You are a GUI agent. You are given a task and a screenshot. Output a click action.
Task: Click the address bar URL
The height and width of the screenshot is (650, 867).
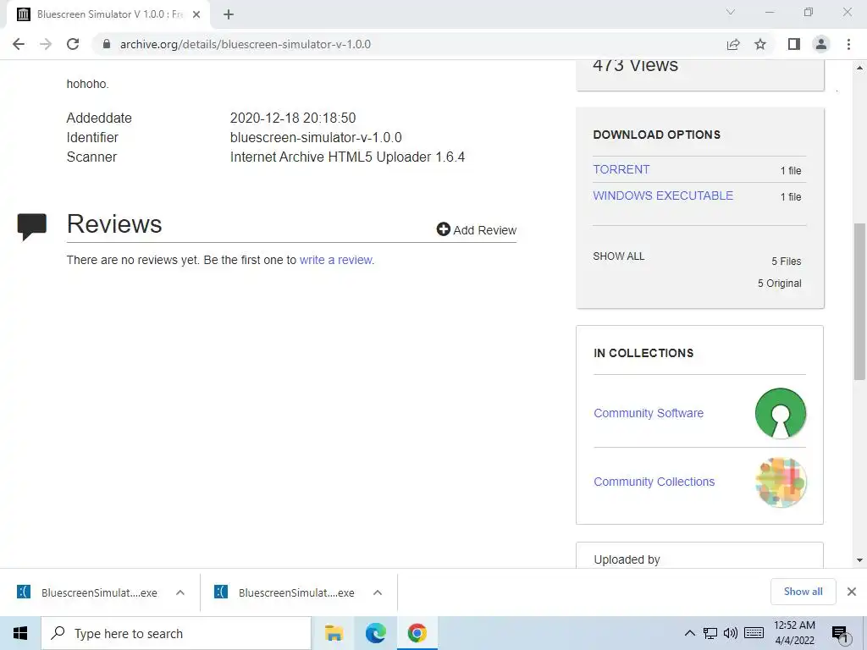(246, 44)
